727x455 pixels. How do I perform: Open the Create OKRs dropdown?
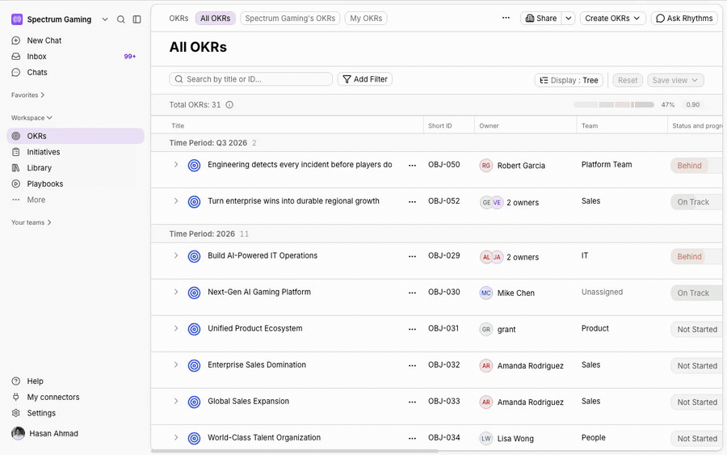[x=612, y=19]
